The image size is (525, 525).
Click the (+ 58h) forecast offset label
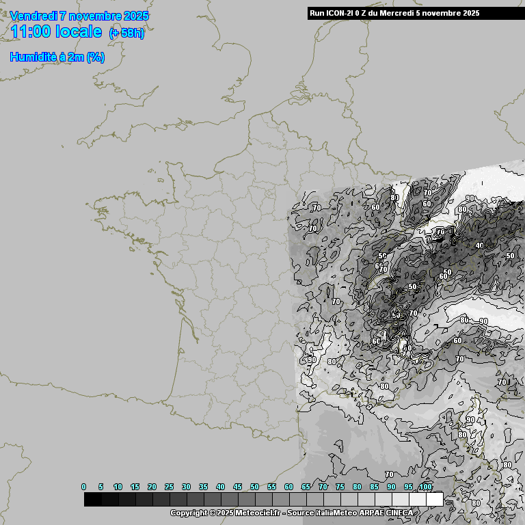126,33
